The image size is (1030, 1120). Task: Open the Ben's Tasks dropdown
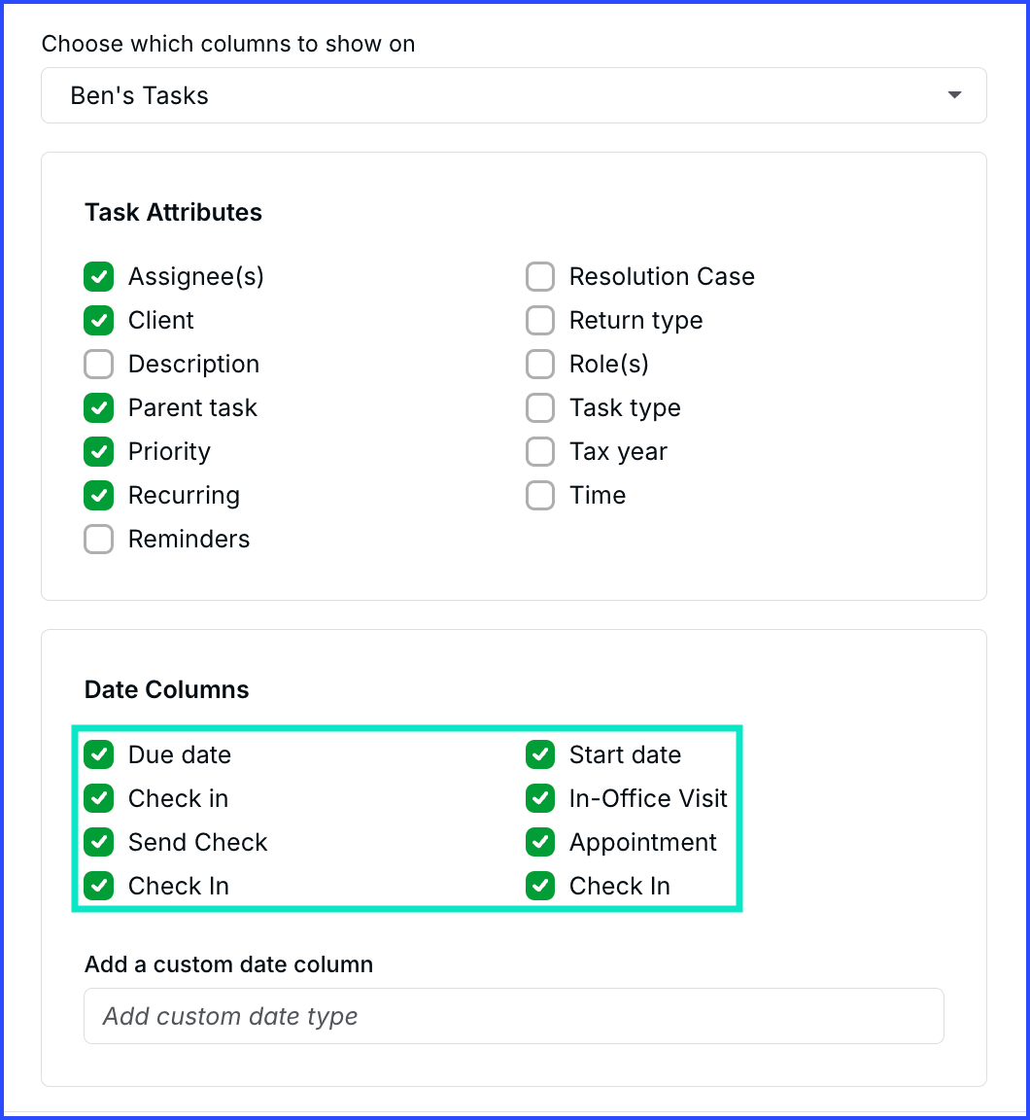(x=514, y=95)
